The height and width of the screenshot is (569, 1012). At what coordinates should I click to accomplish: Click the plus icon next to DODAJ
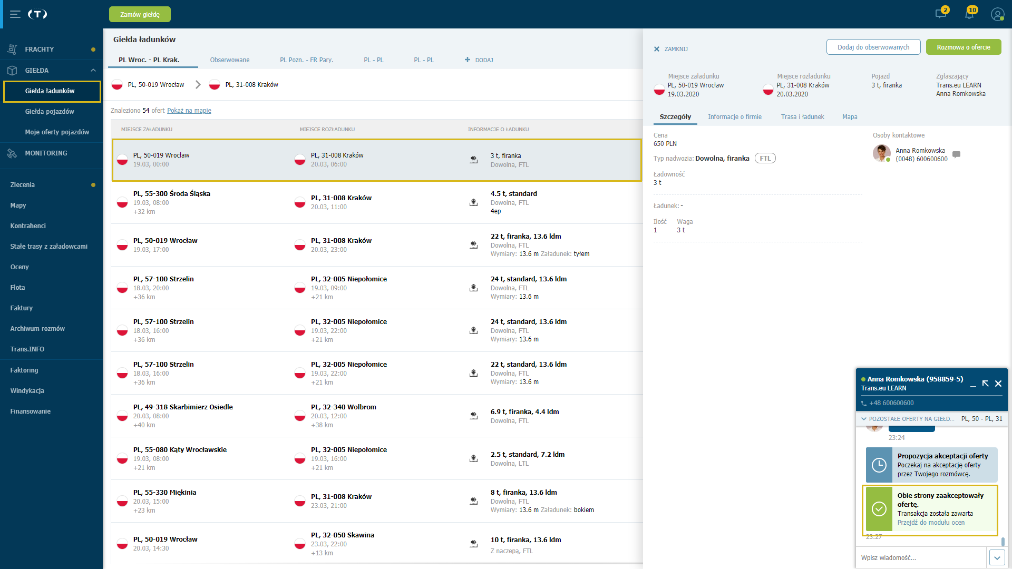click(467, 60)
